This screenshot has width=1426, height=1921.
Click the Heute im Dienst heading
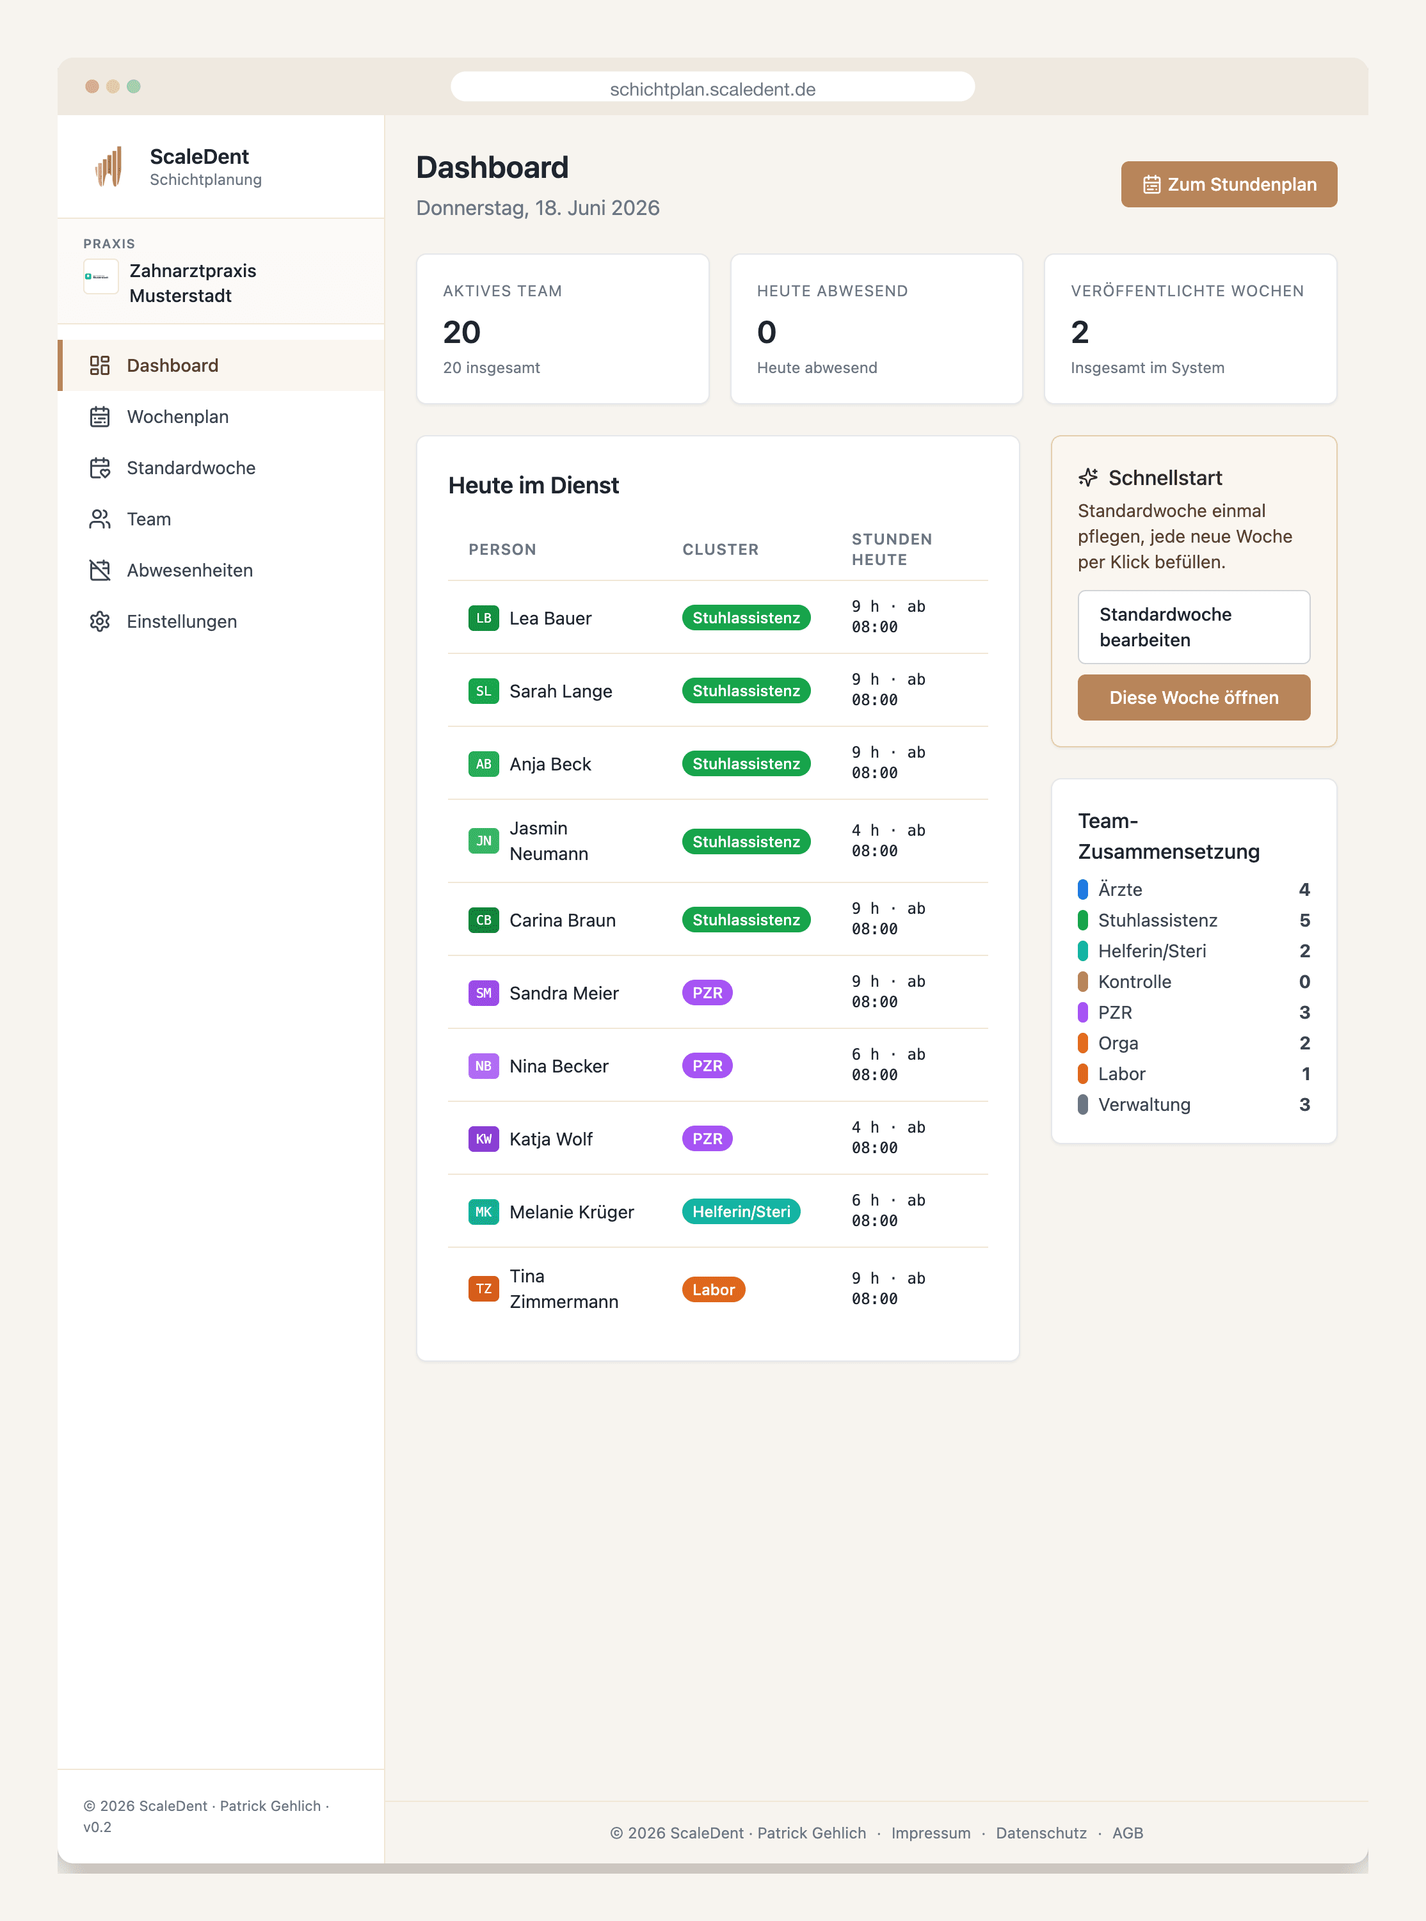tap(533, 485)
